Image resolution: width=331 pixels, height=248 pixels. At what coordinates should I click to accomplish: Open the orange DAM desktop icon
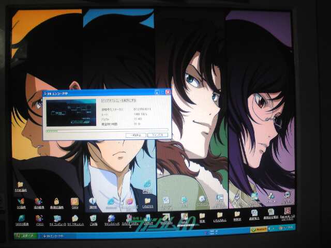pyautogui.click(x=74, y=203)
